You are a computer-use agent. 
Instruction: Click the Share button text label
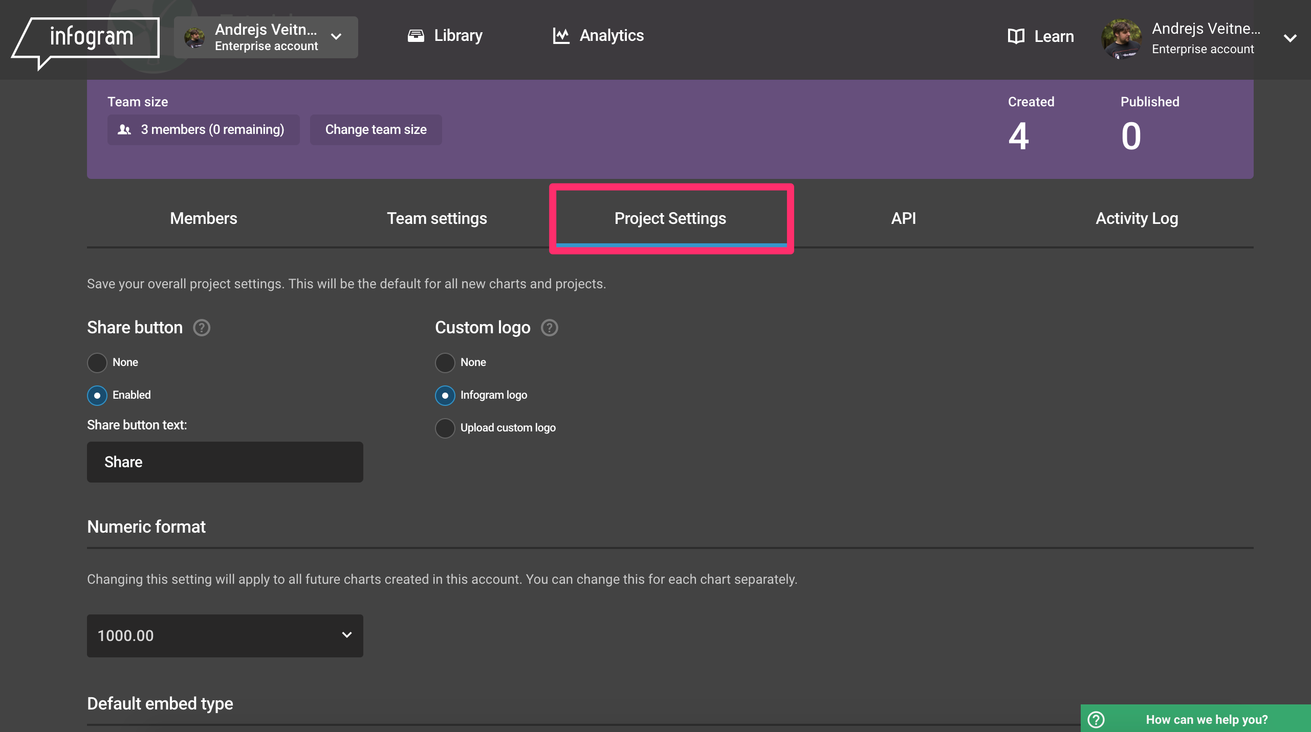coord(137,425)
